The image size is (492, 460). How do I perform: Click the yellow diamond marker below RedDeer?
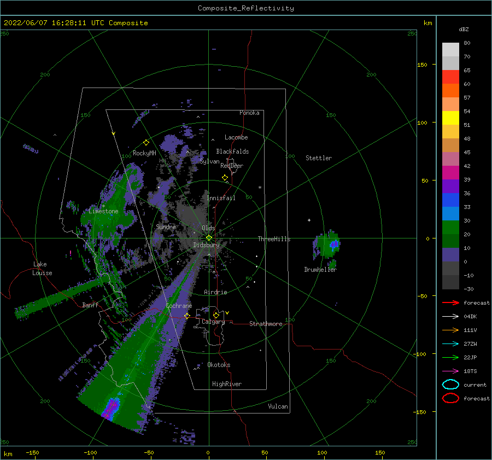(x=225, y=178)
